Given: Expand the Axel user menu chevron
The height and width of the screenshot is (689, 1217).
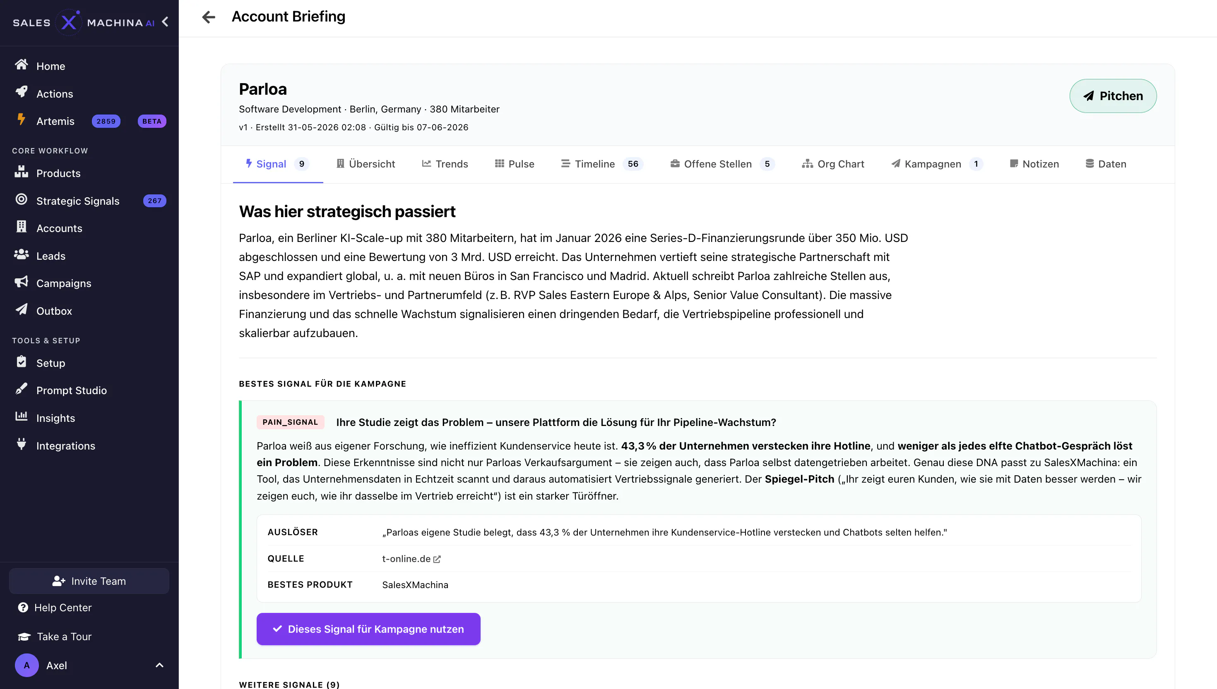Looking at the screenshot, I should 160,665.
